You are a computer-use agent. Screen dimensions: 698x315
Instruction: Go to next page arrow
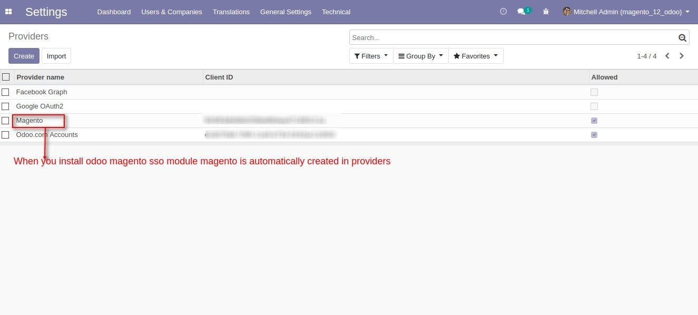(x=682, y=56)
